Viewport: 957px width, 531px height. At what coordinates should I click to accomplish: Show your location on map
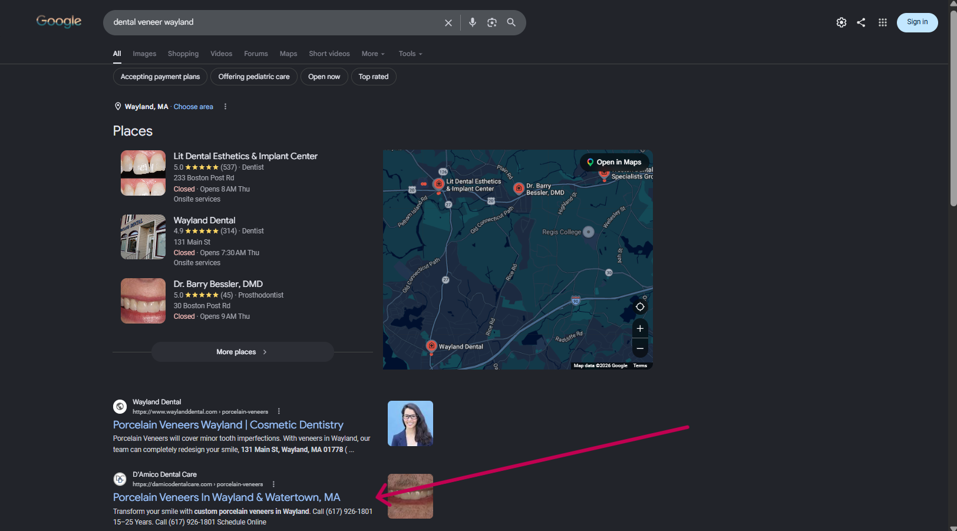(640, 306)
